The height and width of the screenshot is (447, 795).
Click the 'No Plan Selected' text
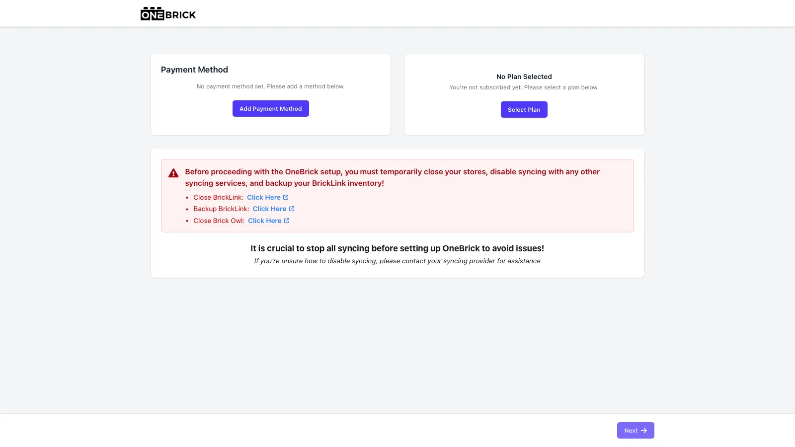click(524, 76)
